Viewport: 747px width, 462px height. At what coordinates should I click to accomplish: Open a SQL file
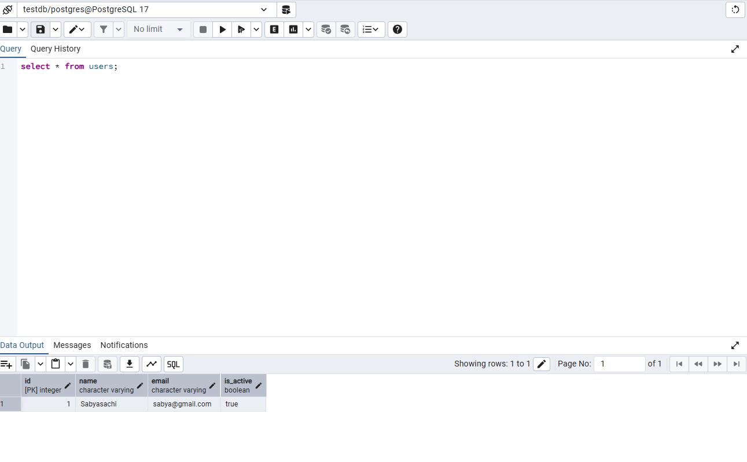click(x=8, y=30)
